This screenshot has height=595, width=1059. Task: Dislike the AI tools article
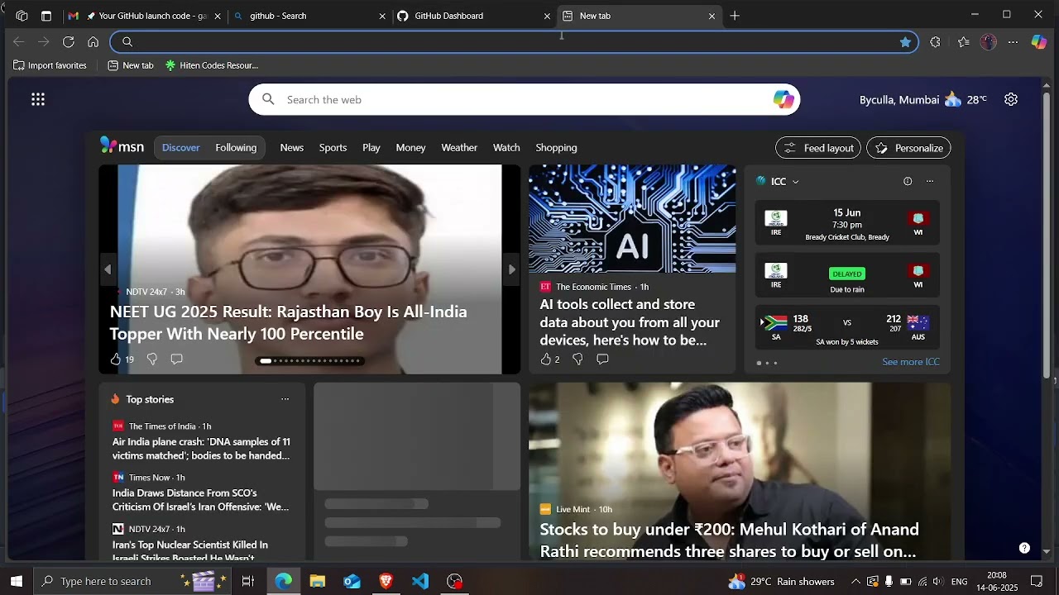coord(577,359)
